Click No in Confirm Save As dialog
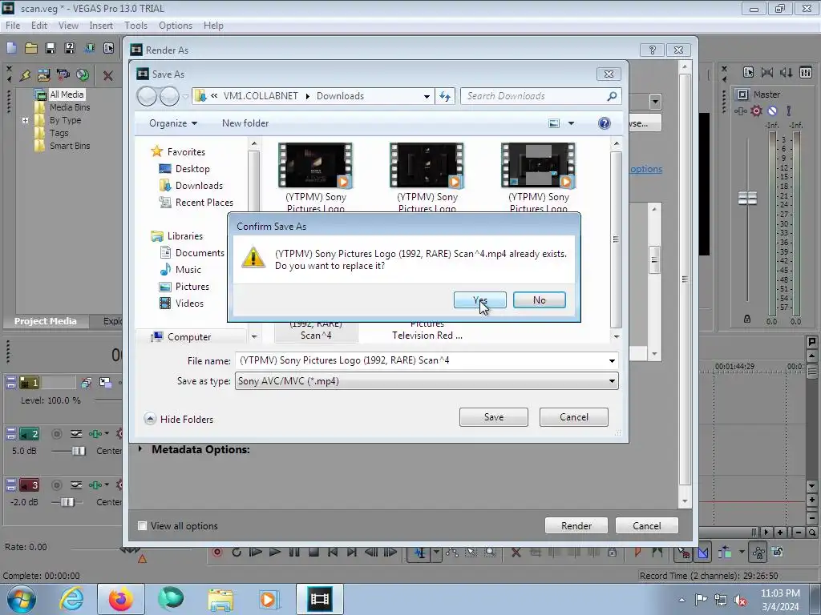The image size is (821, 615). (540, 299)
